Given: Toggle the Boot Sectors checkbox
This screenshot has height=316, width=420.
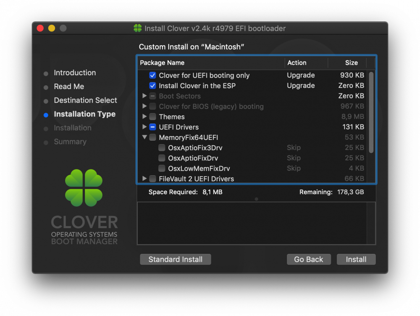Looking at the screenshot, I should 152,96.
